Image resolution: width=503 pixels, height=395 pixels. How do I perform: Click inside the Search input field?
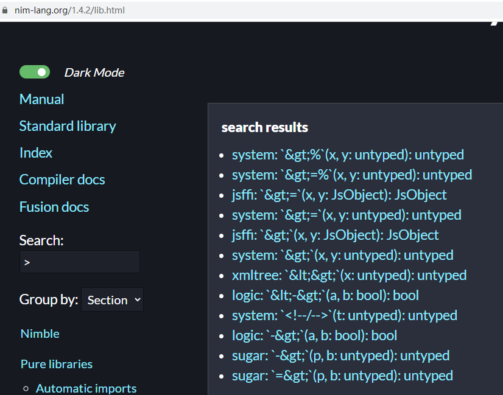pos(79,261)
